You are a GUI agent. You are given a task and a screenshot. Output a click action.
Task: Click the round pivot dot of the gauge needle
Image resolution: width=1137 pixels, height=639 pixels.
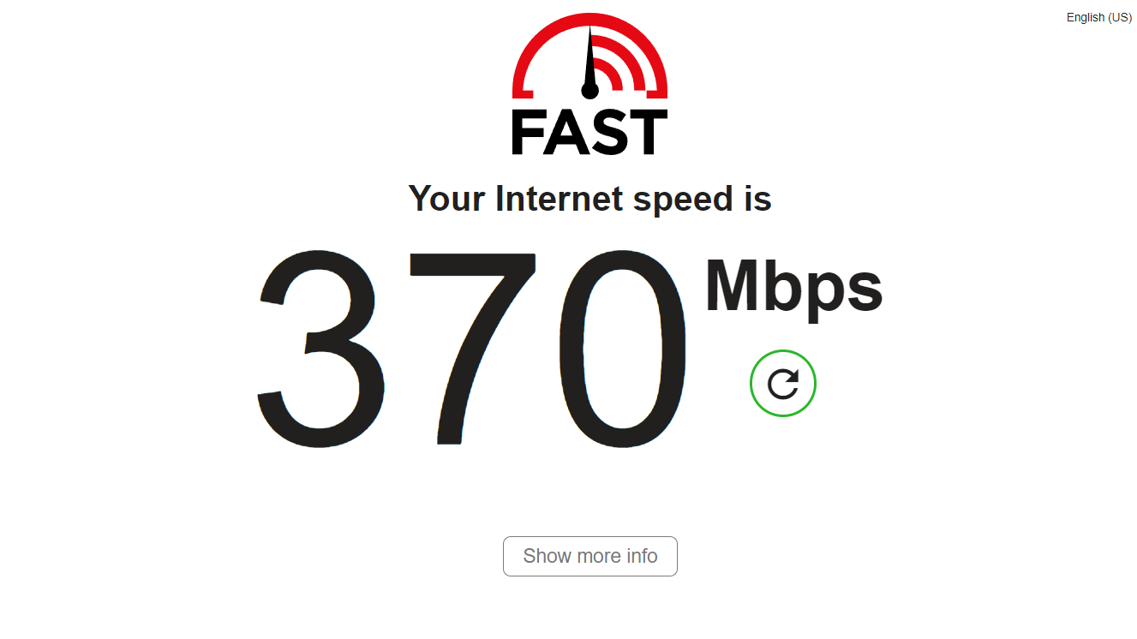click(x=589, y=90)
